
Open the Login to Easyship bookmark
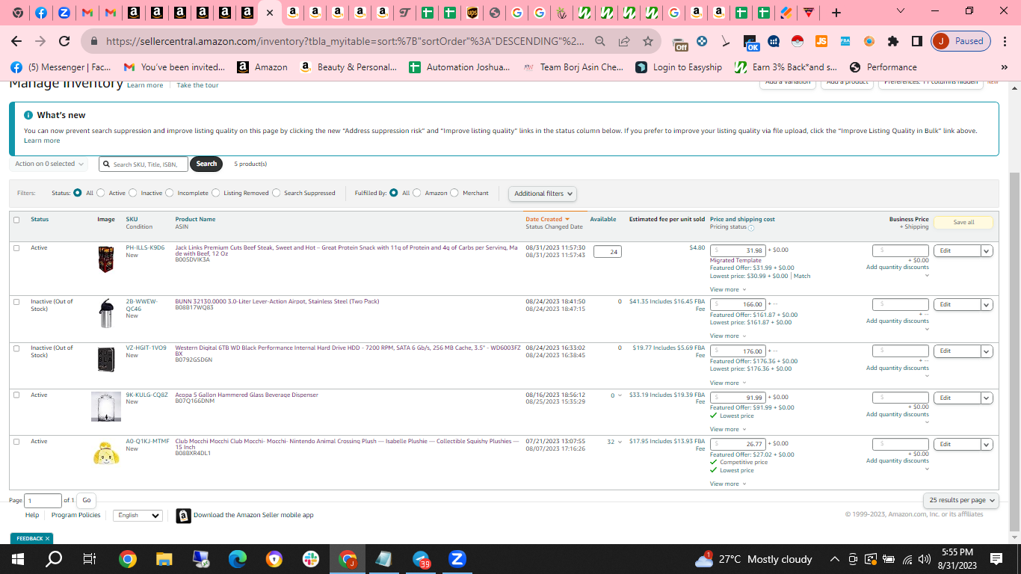coord(679,67)
